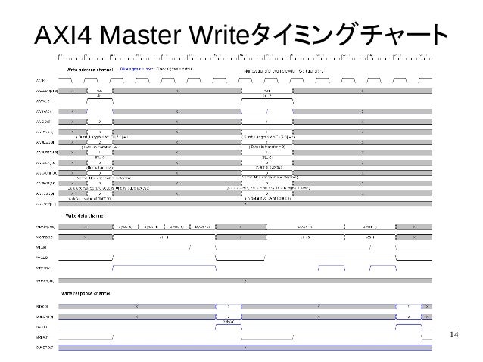Select the 'Write address channel' heading
Image resolution: width=483 pixels, height=362 pixels.
point(89,70)
